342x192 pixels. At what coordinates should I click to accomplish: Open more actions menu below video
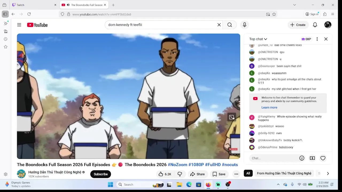point(236,174)
